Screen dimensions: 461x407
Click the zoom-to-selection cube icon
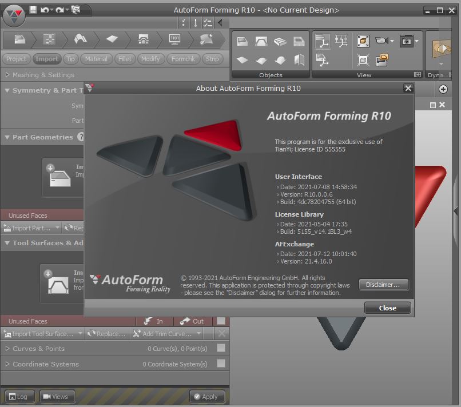(363, 60)
